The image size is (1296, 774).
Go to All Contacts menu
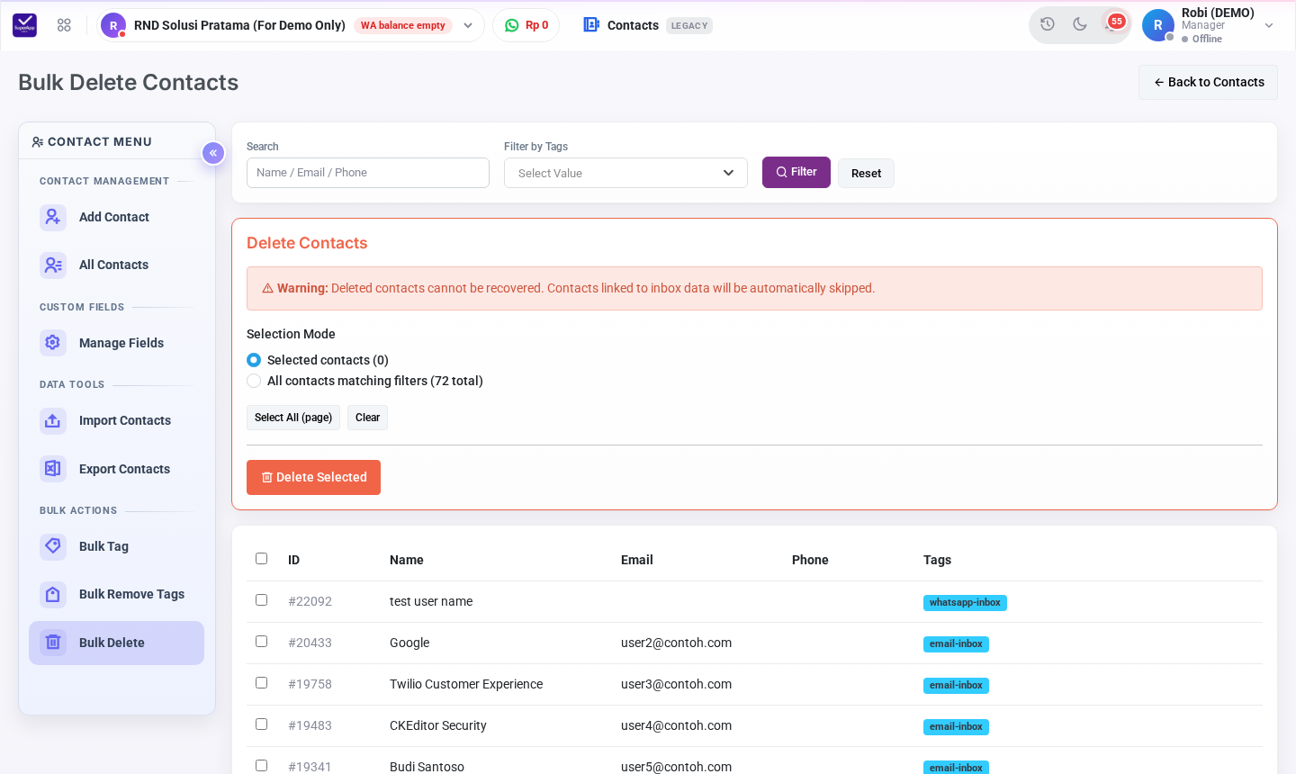(x=116, y=265)
